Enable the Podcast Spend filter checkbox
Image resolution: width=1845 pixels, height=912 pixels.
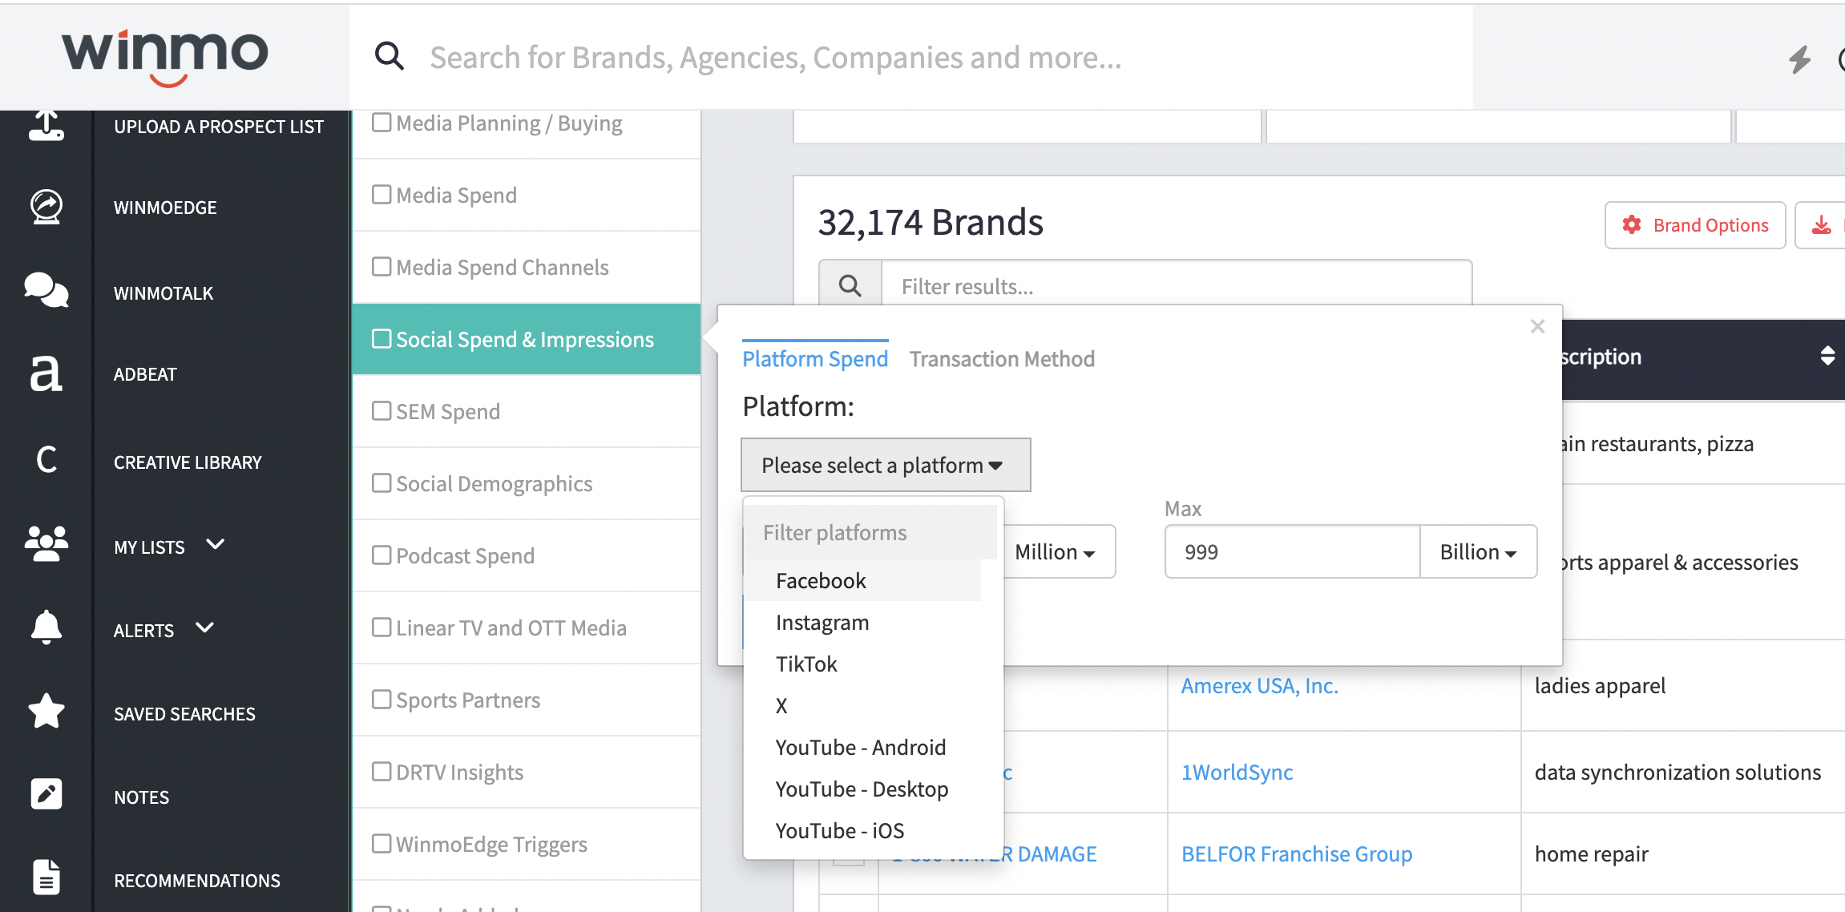coord(382,555)
